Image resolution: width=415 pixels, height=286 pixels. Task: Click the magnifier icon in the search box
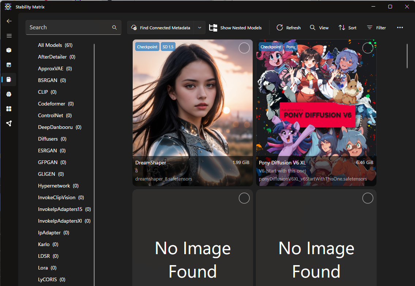click(114, 27)
